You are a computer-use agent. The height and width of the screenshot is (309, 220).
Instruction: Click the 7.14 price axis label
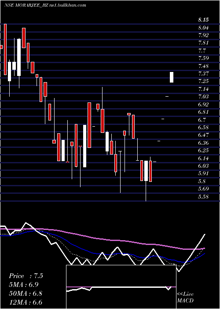pos(203,89)
